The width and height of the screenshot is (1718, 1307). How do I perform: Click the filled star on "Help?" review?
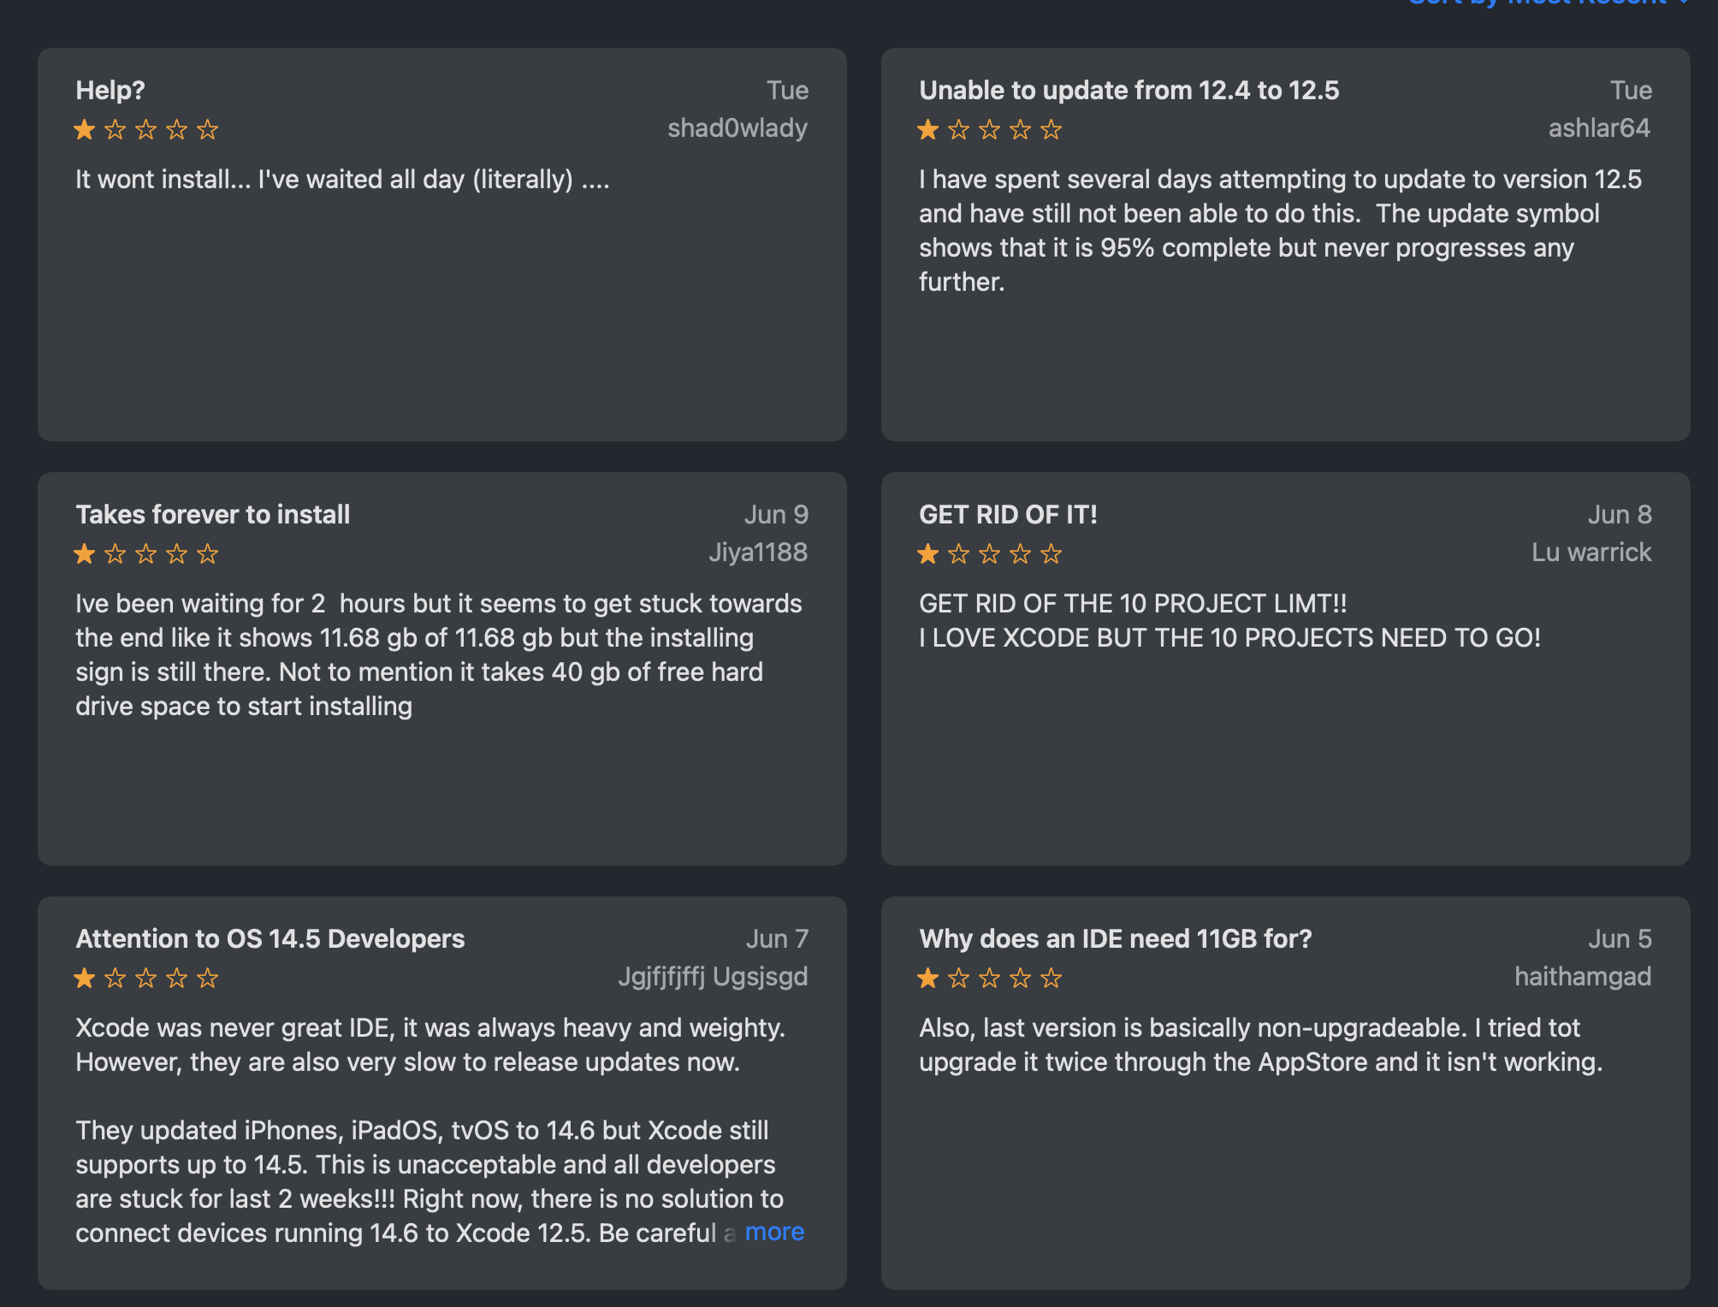tap(85, 130)
